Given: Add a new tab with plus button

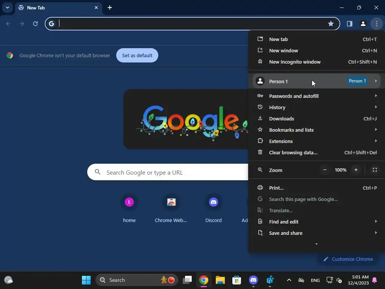Looking at the screenshot, I should [x=110, y=8].
